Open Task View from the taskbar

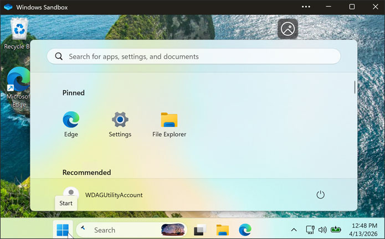pos(200,230)
